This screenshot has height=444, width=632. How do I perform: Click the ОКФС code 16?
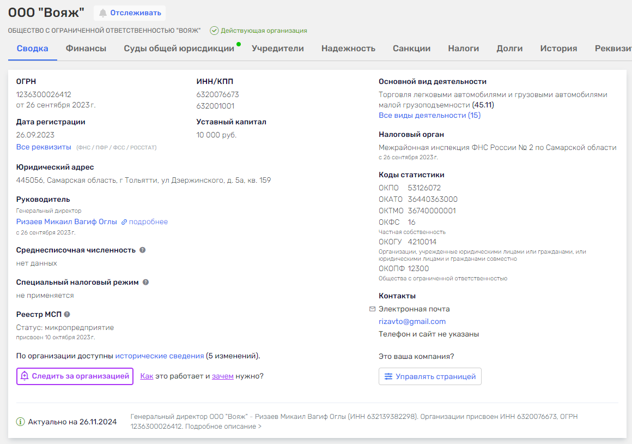coord(411,222)
